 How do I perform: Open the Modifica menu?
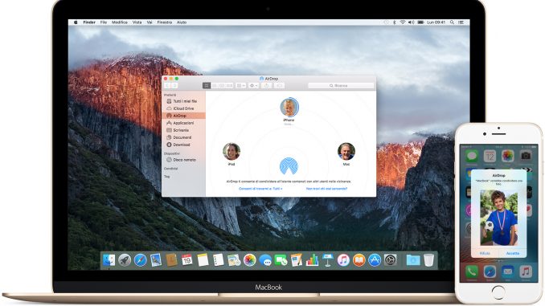[120, 22]
